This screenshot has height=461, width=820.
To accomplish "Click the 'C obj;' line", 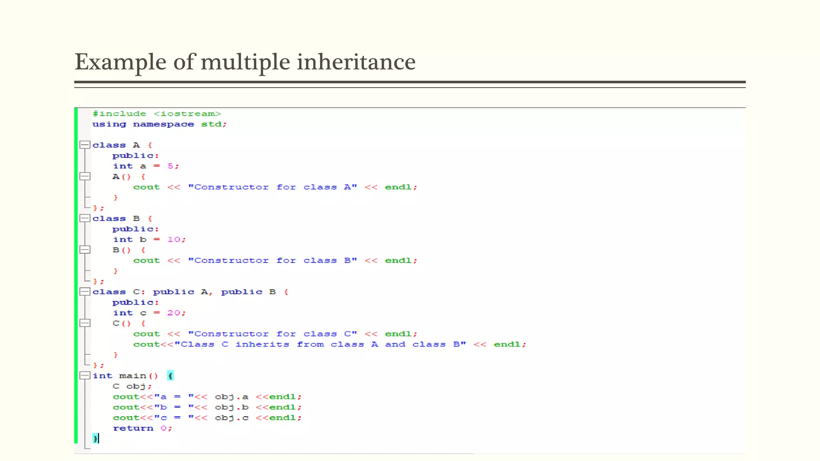I will coord(132,386).
